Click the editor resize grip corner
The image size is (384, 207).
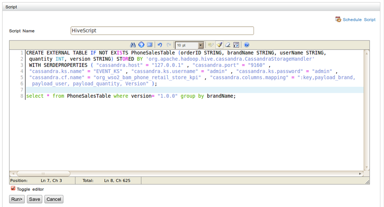pos(367,182)
